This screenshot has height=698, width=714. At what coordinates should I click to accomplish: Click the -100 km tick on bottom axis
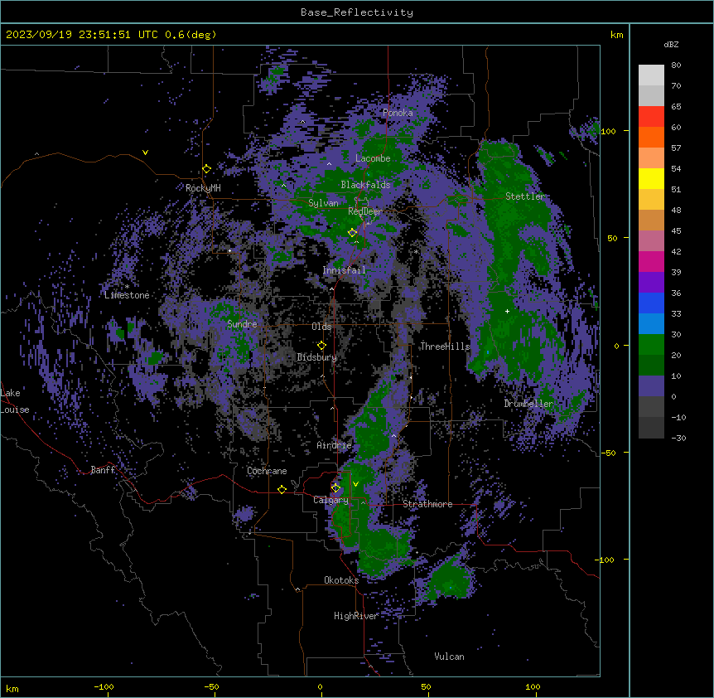click(104, 686)
